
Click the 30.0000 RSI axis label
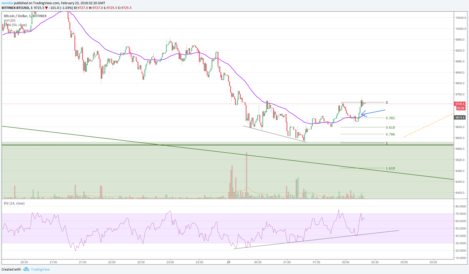(461, 243)
